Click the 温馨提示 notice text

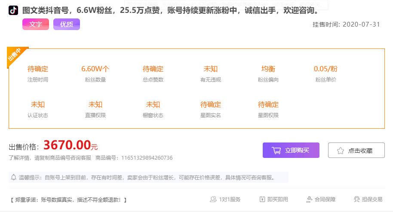tap(147, 178)
